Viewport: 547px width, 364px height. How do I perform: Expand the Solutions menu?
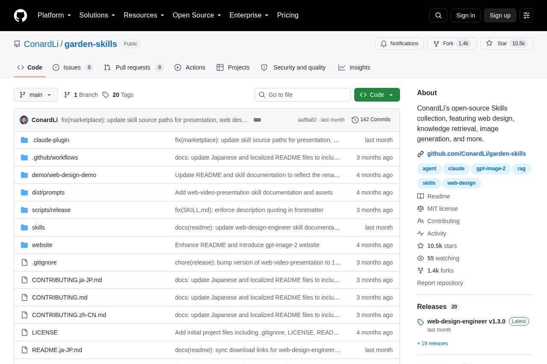pyautogui.click(x=97, y=15)
